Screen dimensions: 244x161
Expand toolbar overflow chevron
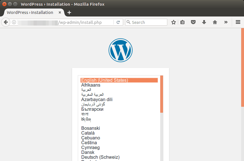click(x=226, y=22)
